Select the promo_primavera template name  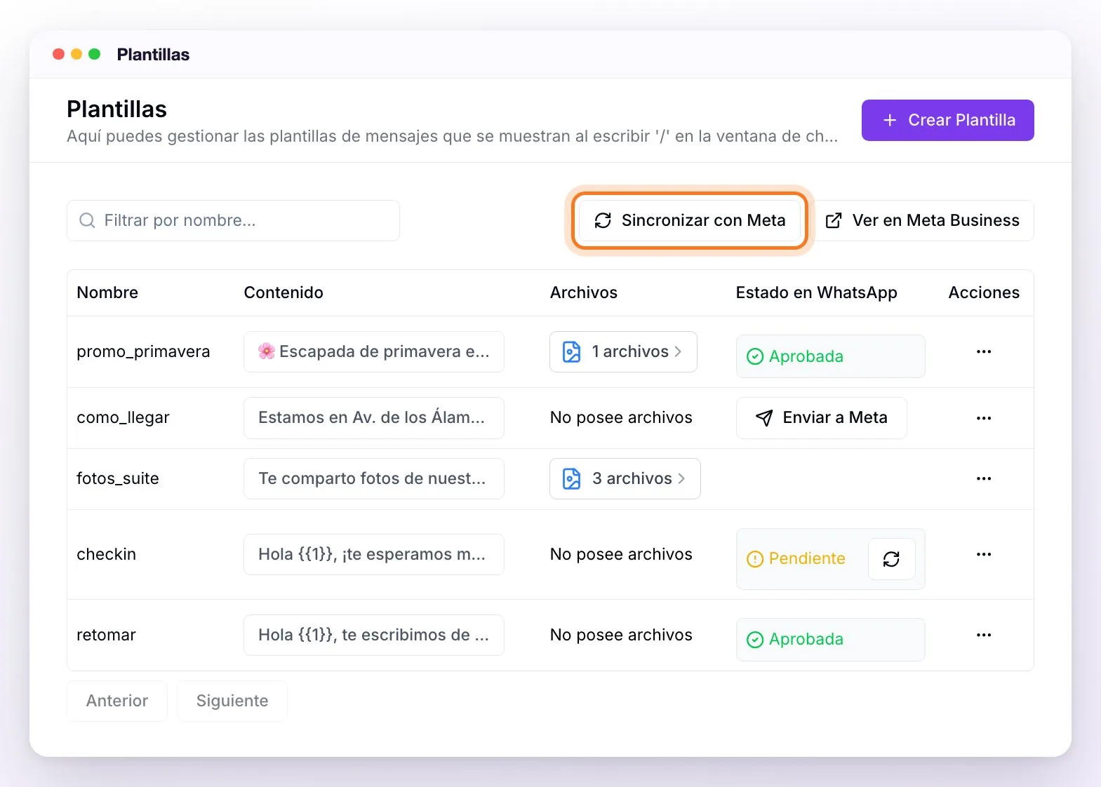(143, 351)
